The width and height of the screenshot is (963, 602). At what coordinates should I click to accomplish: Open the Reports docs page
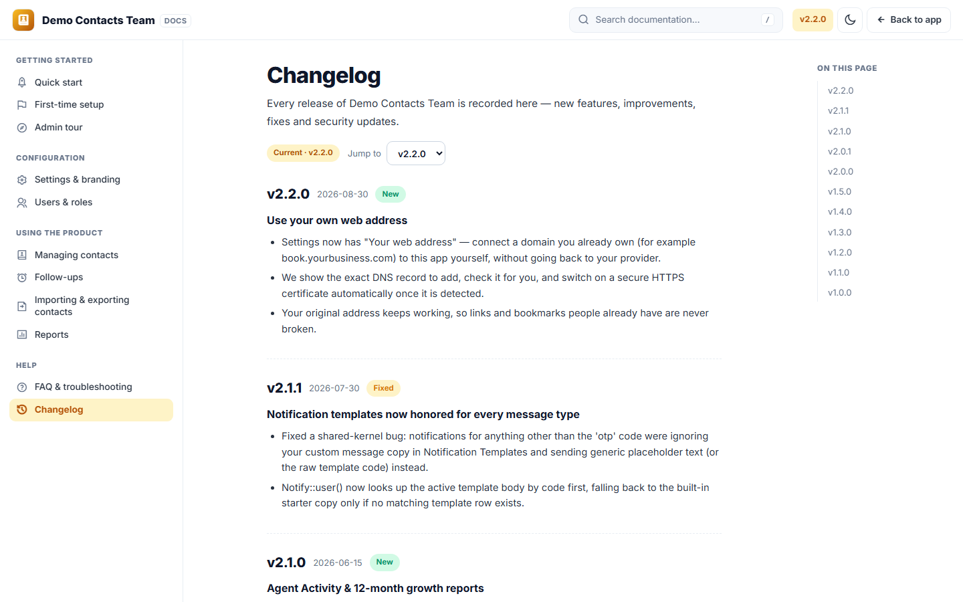click(x=91, y=334)
